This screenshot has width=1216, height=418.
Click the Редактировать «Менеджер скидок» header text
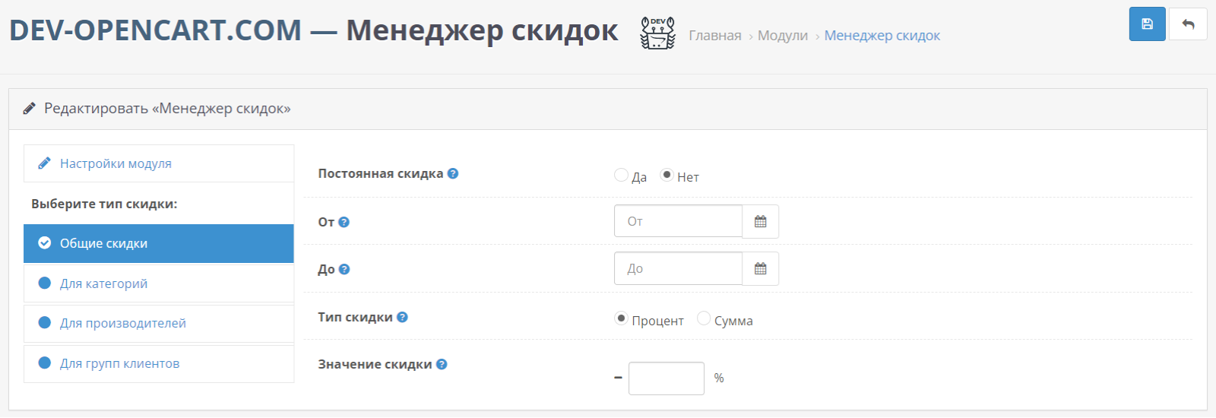point(167,109)
